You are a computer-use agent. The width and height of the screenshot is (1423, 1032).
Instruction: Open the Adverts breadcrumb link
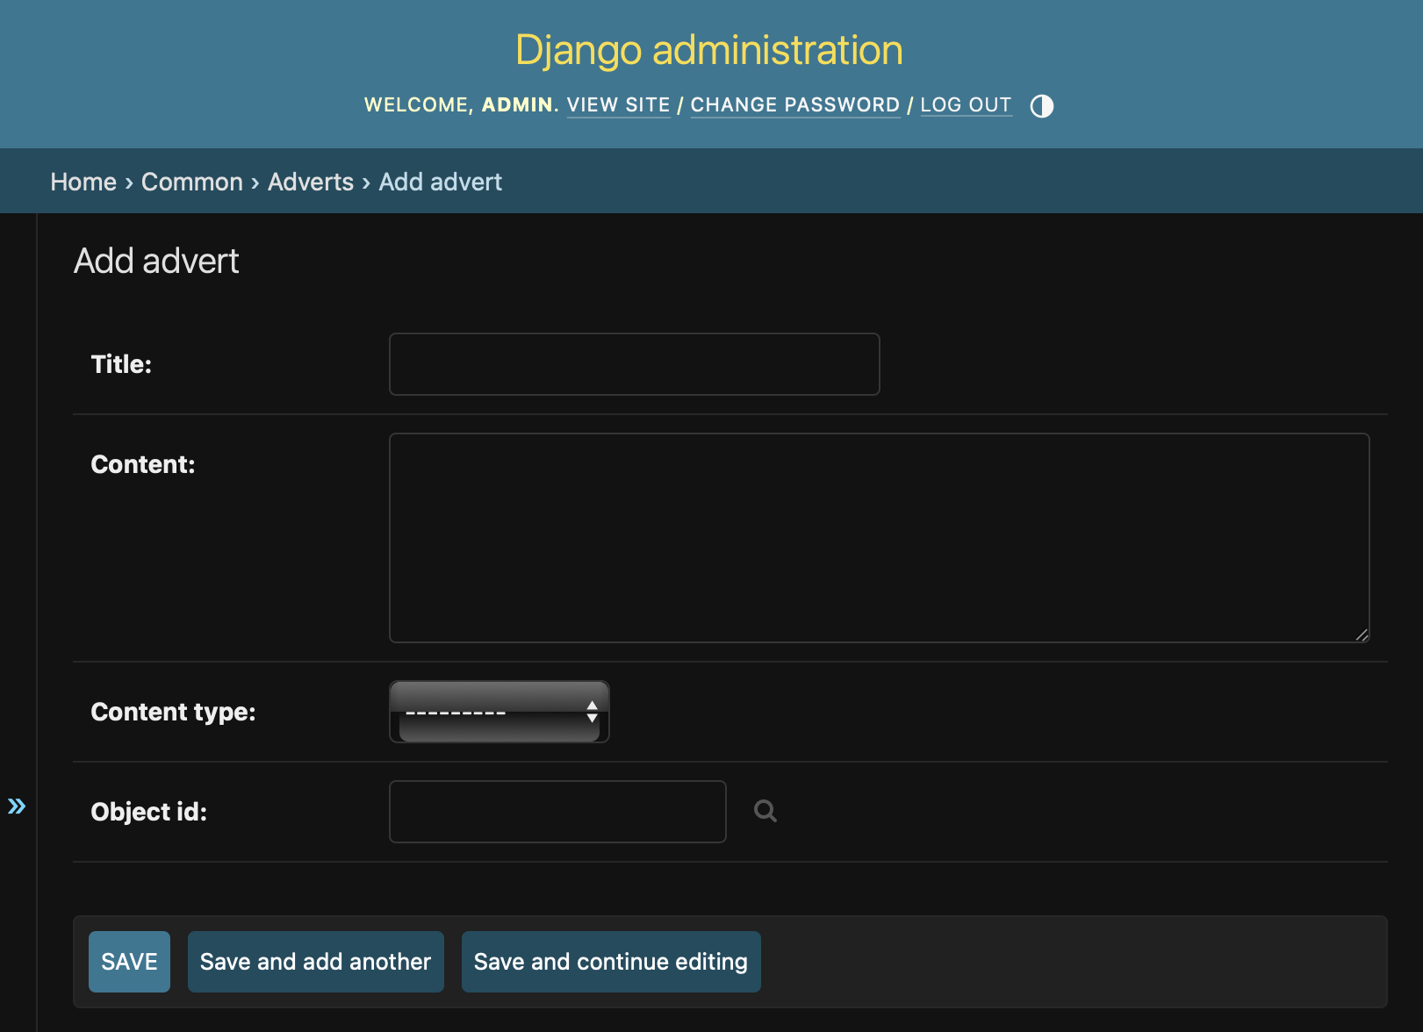[311, 182]
